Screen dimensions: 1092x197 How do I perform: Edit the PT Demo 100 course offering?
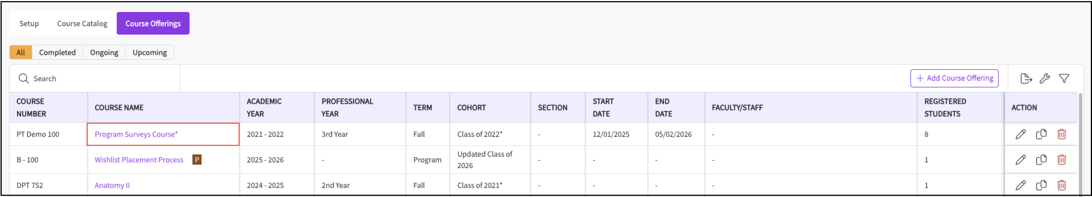click(1021, 135)
